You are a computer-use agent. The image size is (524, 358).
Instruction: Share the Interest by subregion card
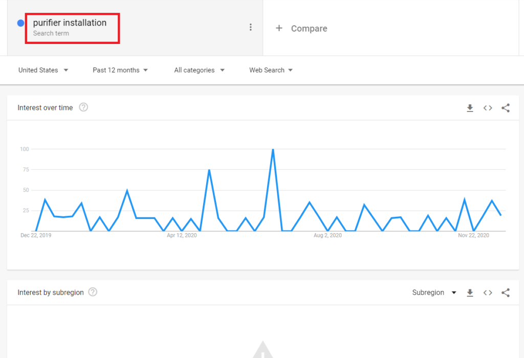[x=506, y=293]
